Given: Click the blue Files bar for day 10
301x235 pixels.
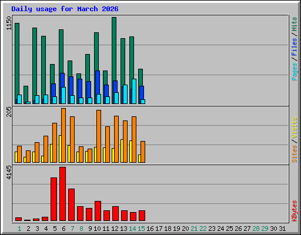Looking at the screenshot, I should pos(98,82).
